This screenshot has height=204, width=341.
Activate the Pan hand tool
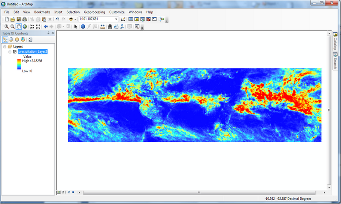point(18,26)
